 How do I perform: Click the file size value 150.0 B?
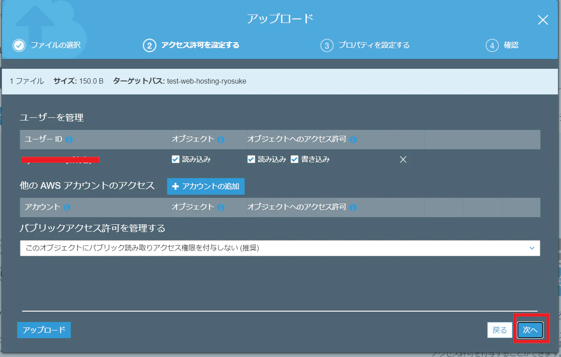click(x=91, y=81)
